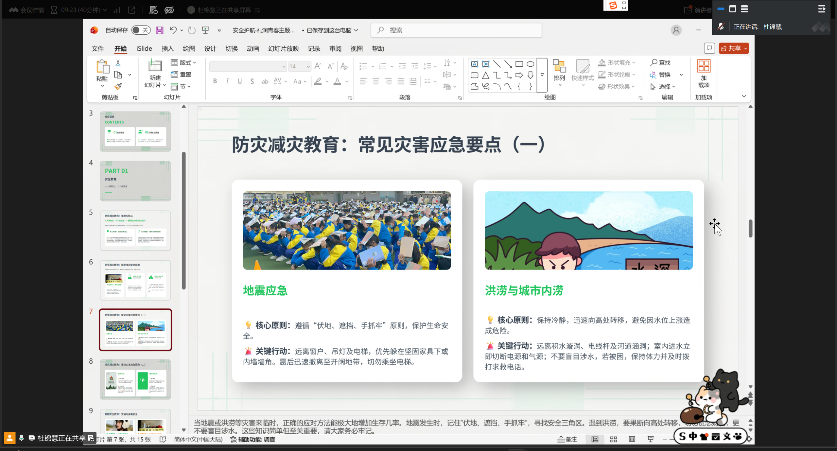The image size is (837, 451).
Task: Start slideshow from beginning icon
Action: [x=205, y=30]
